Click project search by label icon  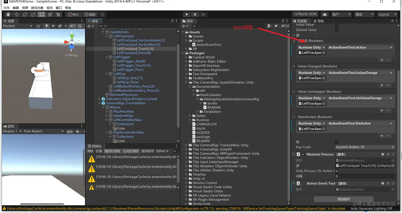(x=276, y=26)
